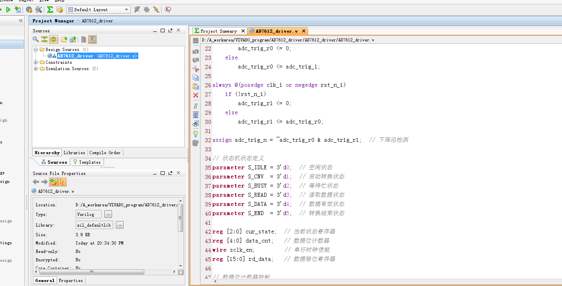Viewport: 562px width, 286px height.
Task: Open the General tab in properties
Action: [45, 280]
